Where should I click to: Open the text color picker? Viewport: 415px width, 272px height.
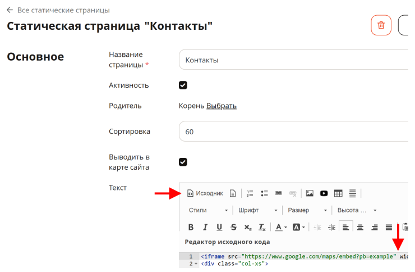point(281,227)
